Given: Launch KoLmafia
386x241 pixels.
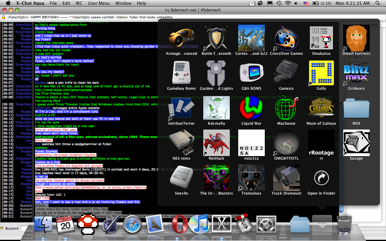Looking at the screenshot, I should 217,108.
